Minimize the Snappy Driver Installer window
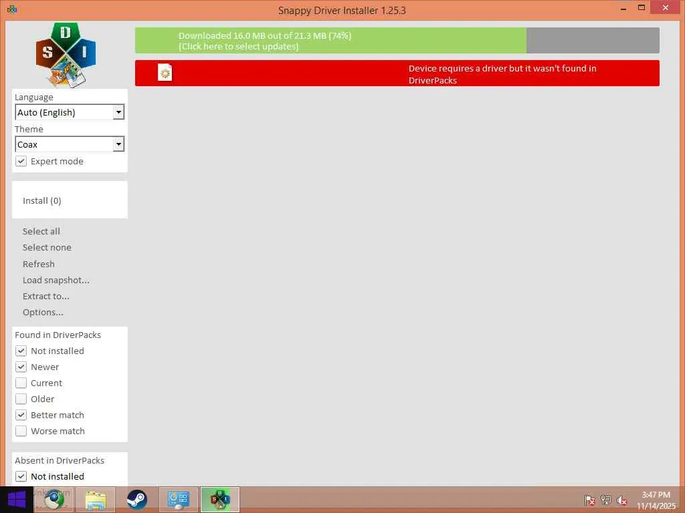 click(x=623, y=8)
